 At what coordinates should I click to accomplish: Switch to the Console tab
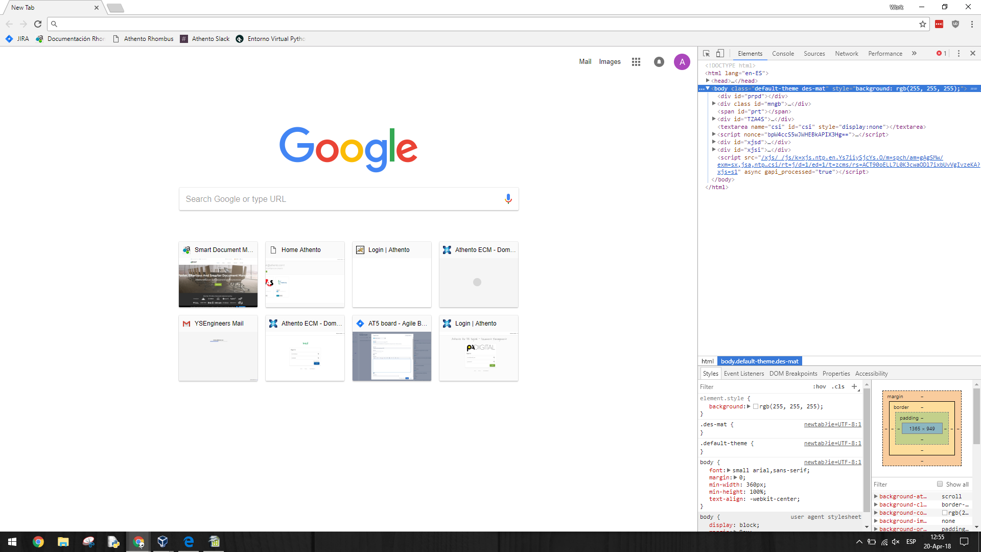(783, 53)
